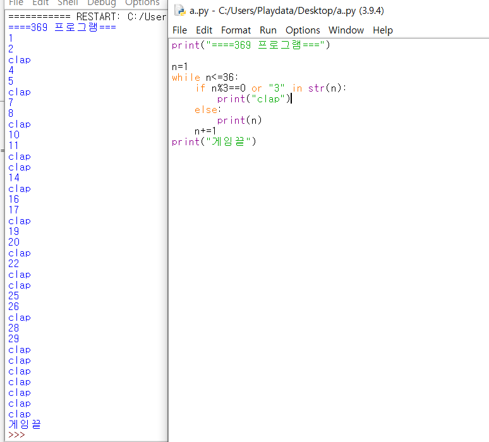Screen dimensions: 489x442
Task: Click the n+=1 line in the editor
Action: (205, 131)
